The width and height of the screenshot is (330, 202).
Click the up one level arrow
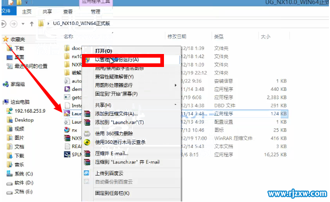tap(32, 23)
